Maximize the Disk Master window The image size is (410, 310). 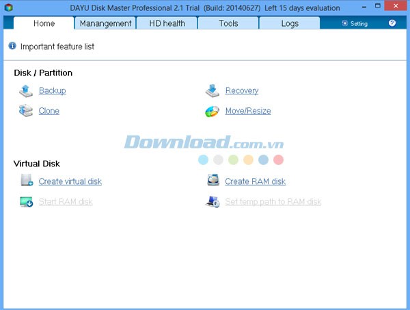click(378, 6)
